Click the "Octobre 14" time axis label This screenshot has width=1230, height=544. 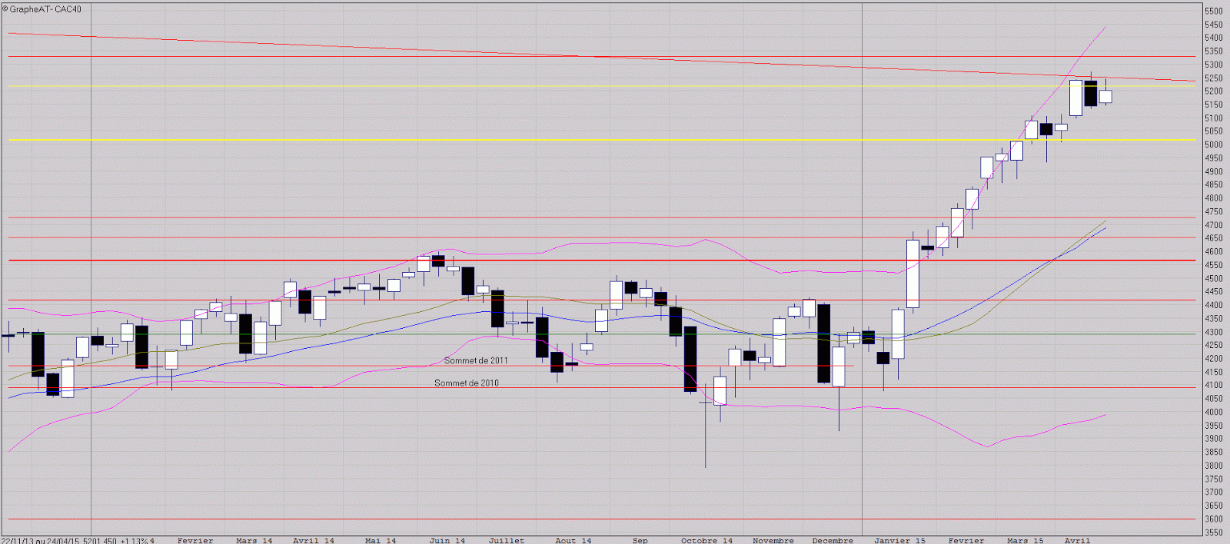coord(707,541)
